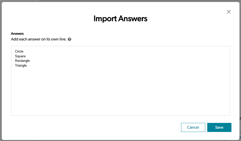Close the Import Answers dialog with X
241x141 pixels.
(229, 12)
